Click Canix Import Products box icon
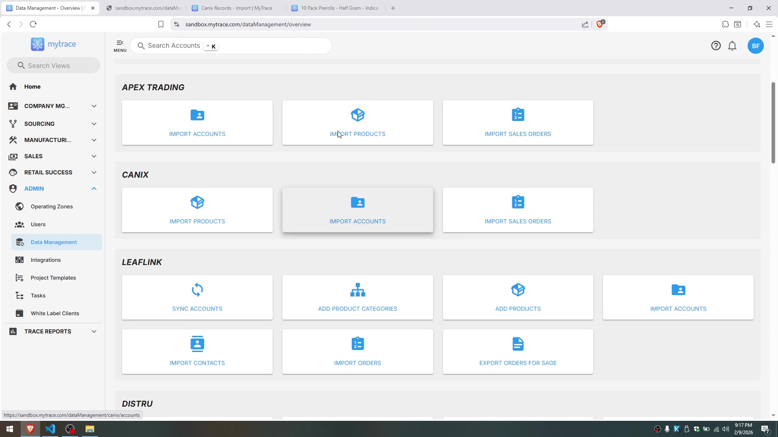 pyautogui.click(x=197, y=202)
